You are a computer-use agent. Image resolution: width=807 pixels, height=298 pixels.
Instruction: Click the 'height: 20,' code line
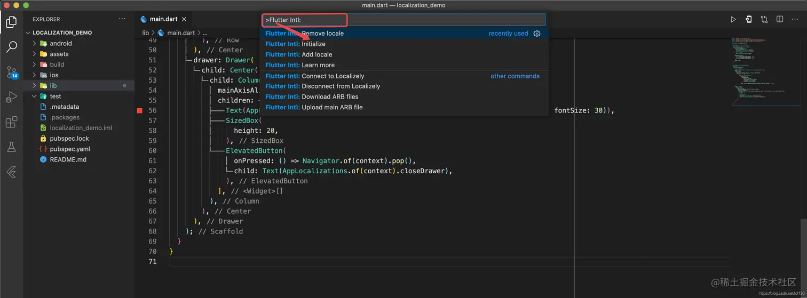tap(256, 131)
